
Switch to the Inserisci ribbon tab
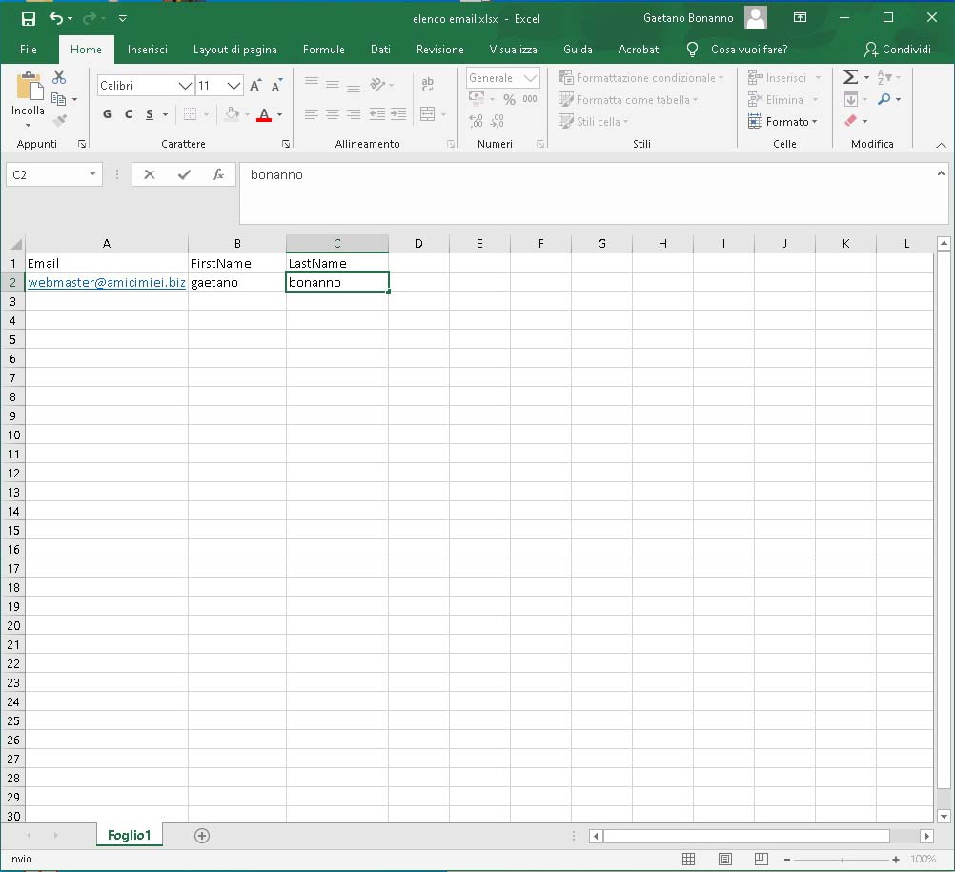click(148, 50)
